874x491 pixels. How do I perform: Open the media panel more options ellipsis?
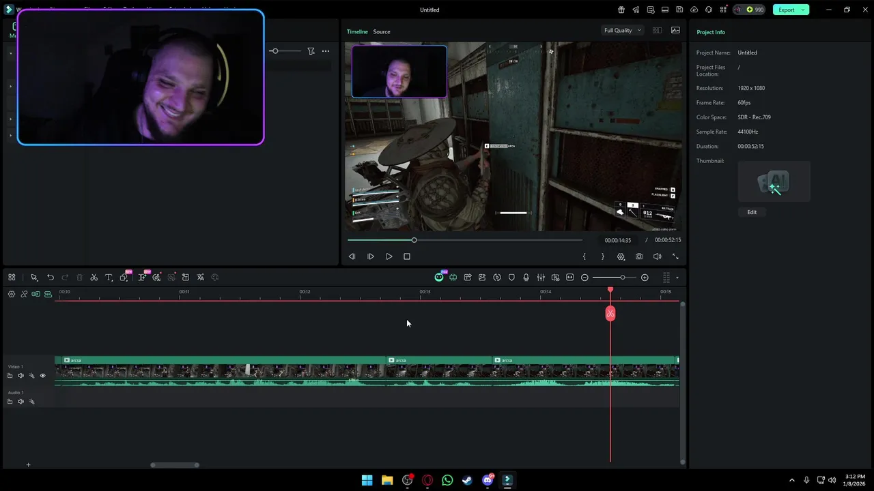point(326,51)
